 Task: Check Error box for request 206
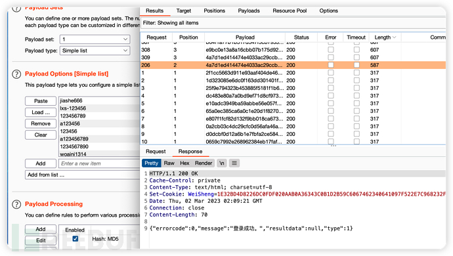pos(331,65)
